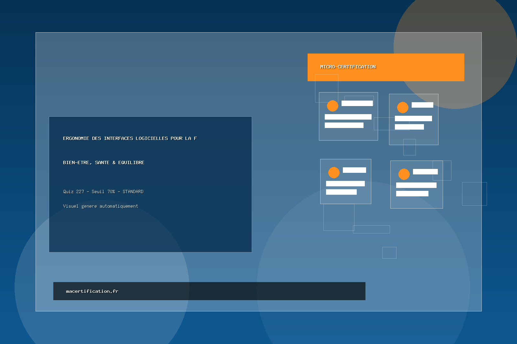The image size is (517, 344).
Task: Click the 'Visuel genere automatiquement' caption
Action: 100,206
